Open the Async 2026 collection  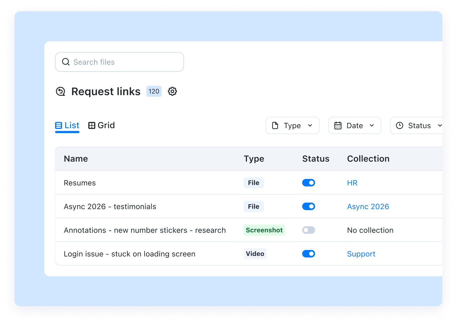368,206
